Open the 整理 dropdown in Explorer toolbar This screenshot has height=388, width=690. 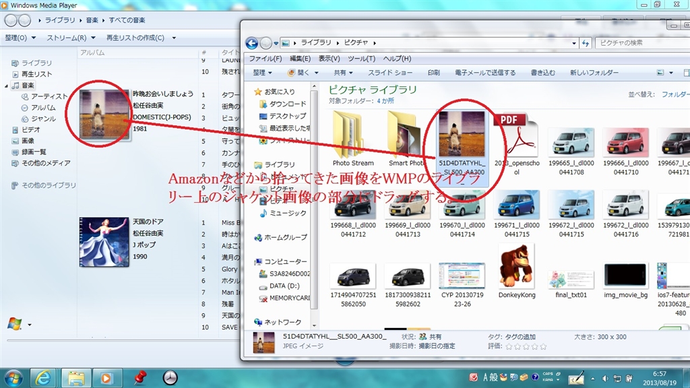[262, 73]
